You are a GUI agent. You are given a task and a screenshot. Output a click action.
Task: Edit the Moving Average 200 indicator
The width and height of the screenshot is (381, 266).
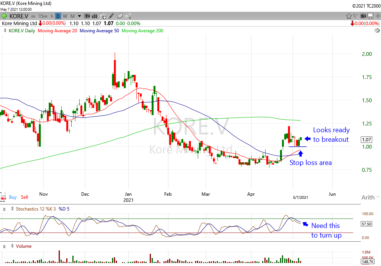click(142, 31)
